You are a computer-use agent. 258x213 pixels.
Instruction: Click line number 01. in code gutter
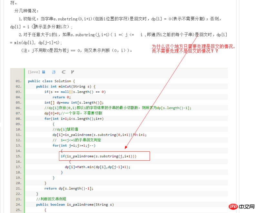tap(19, 81)
